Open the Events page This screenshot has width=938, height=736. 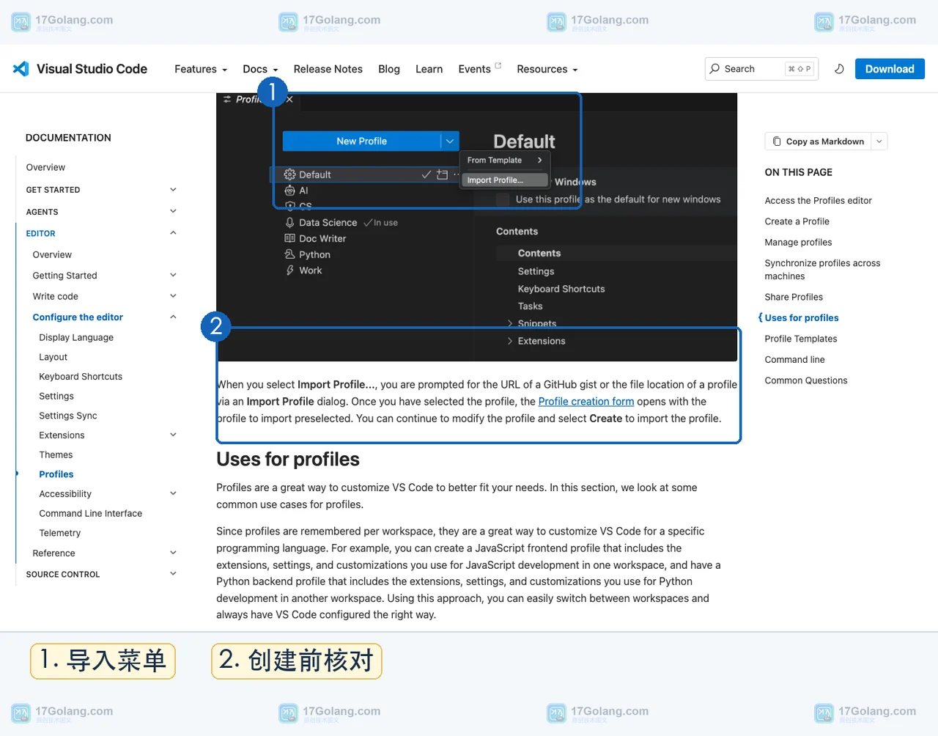click(474, 69)
